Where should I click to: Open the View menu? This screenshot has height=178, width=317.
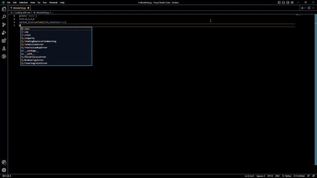tap(33, 2)
